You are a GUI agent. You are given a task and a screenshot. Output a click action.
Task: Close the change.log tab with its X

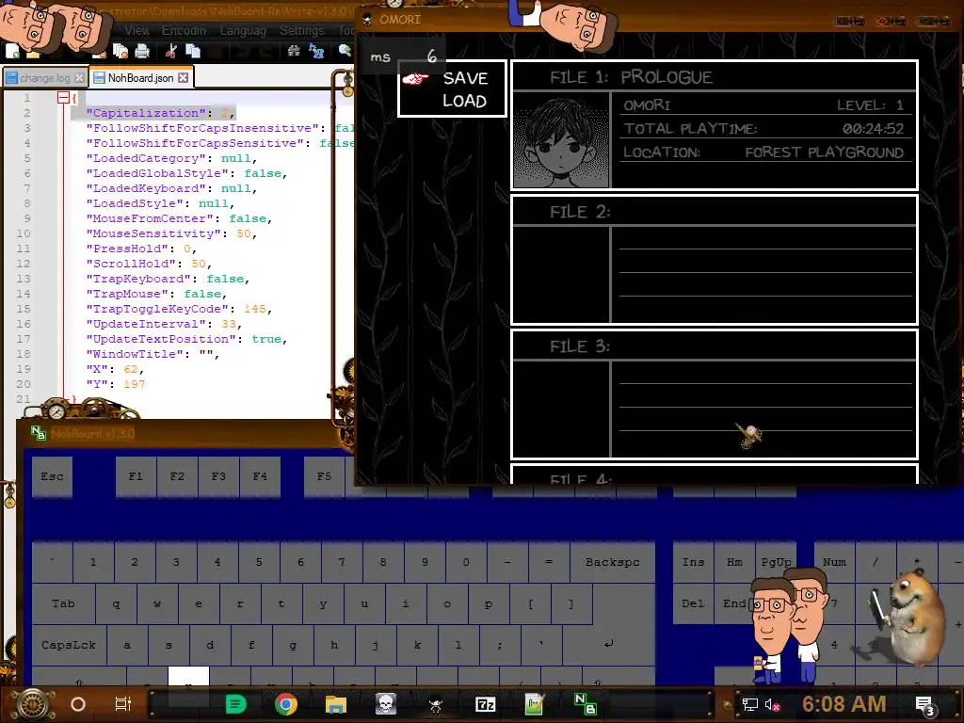[x=79, y=78]
